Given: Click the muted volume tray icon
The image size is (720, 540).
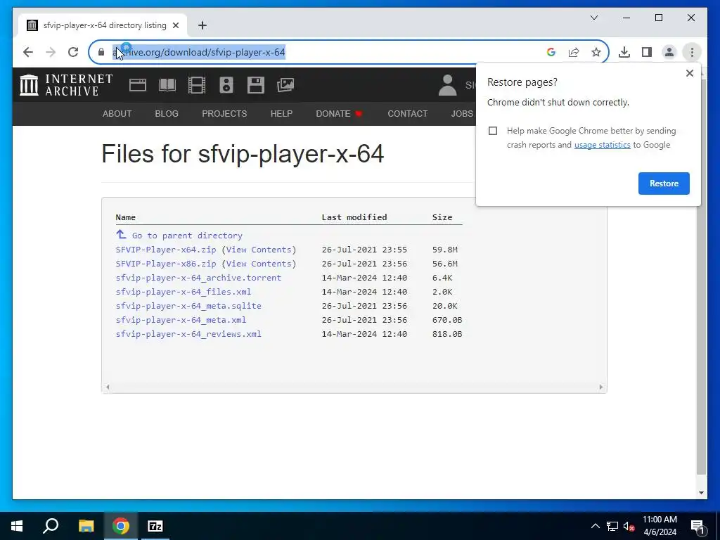Looking at the screenshot, I should (629, 526).
